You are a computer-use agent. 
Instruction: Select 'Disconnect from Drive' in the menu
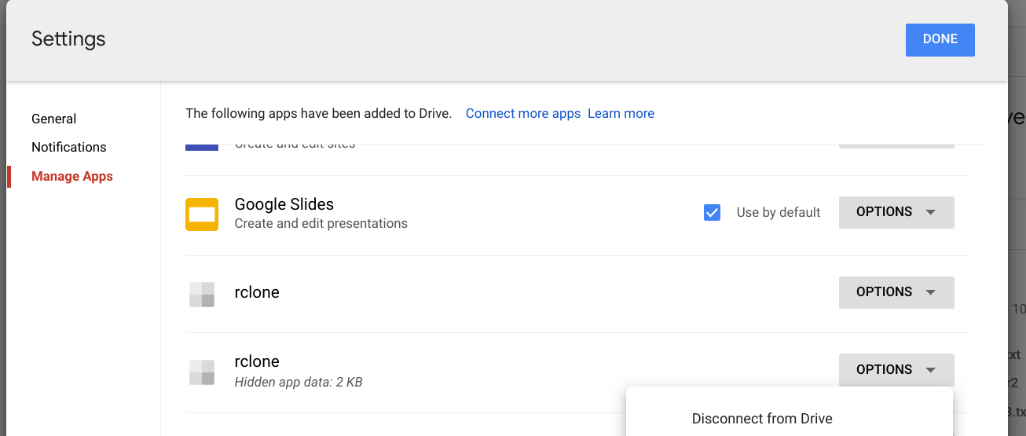pyautogui.click(x=761, y=419)
